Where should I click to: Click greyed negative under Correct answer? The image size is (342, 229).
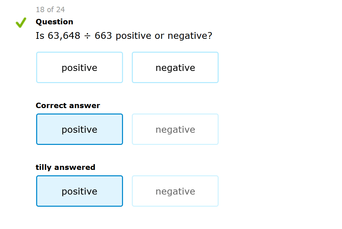175,129
